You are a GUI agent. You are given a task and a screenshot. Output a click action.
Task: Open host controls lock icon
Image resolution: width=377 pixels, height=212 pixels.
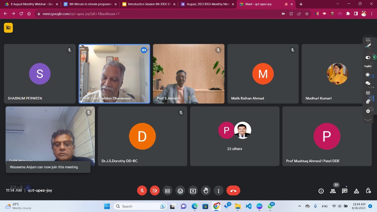pos(368,191)
